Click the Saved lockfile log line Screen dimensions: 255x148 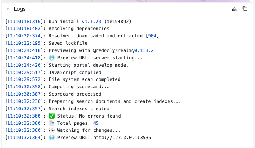(68, 43)
